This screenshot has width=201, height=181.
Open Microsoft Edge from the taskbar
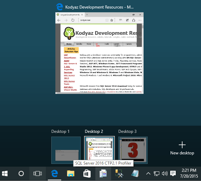coord(54,173)
